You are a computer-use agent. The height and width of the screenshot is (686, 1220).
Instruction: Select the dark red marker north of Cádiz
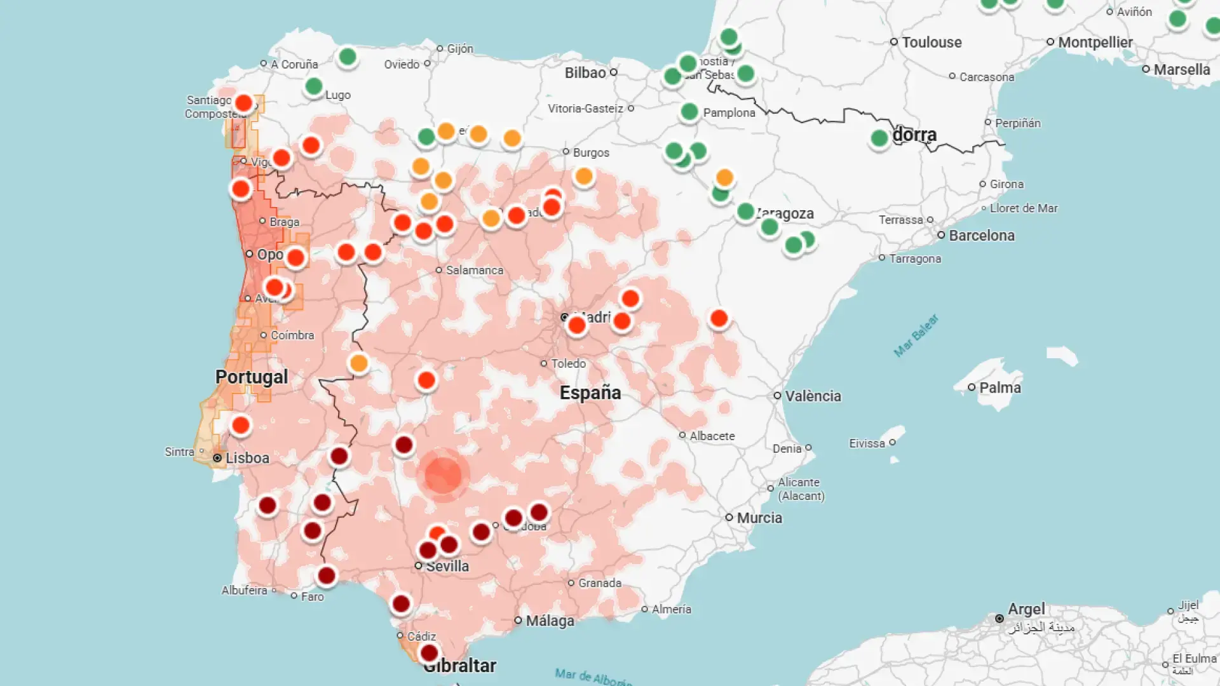[x=400, y=603]
